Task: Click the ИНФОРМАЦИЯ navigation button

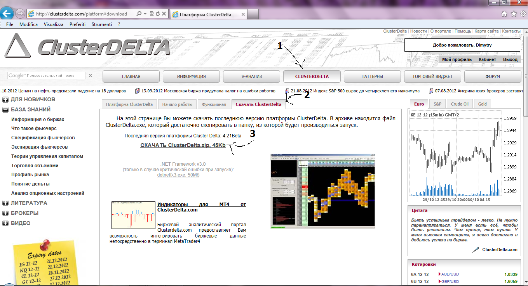Action: [x=191, y=76]
